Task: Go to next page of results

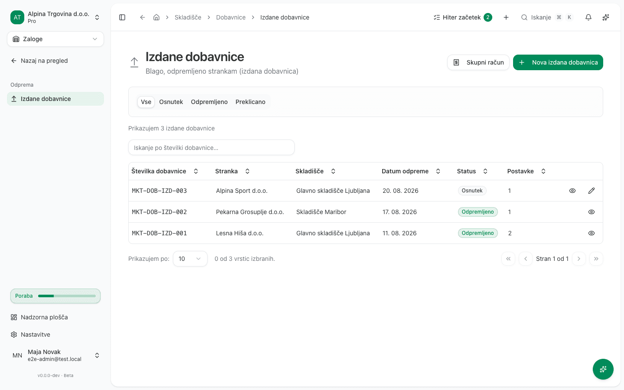Action: pyautogui.click(x=579, y=259)
